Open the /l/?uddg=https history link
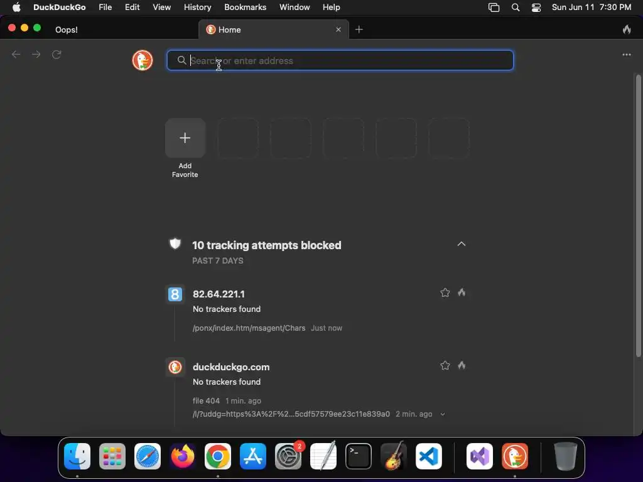643x482 pixels. tap(291, 414)
